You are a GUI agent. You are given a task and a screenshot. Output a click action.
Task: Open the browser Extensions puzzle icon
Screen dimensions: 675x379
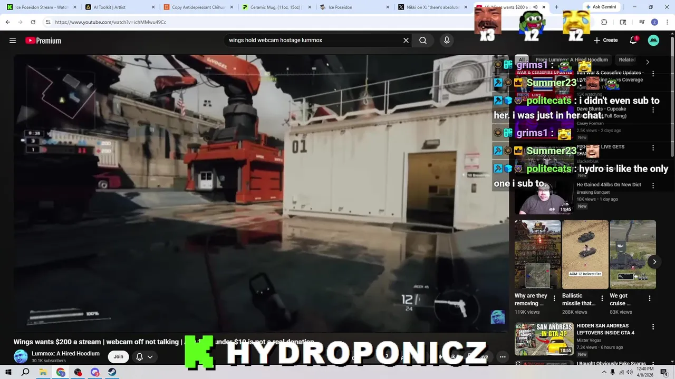point(604,22)
